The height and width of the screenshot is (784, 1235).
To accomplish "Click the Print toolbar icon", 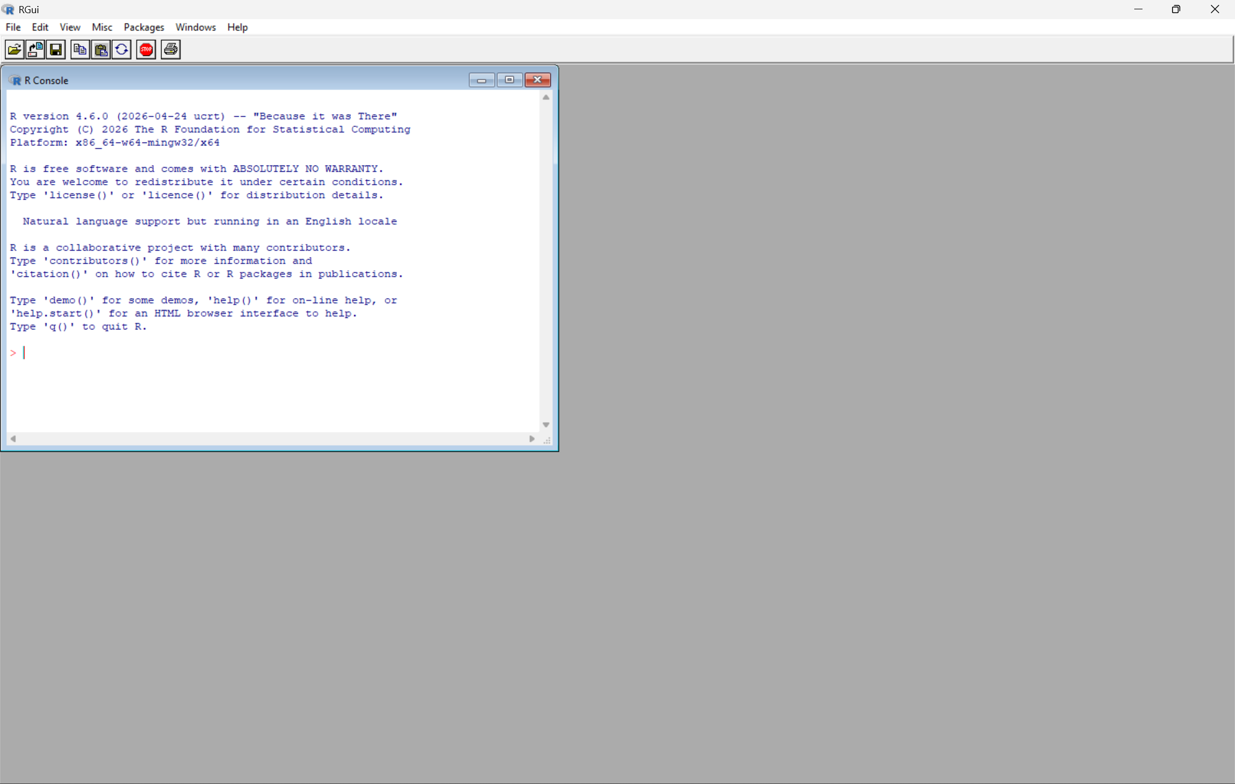I will coord(171,50).
